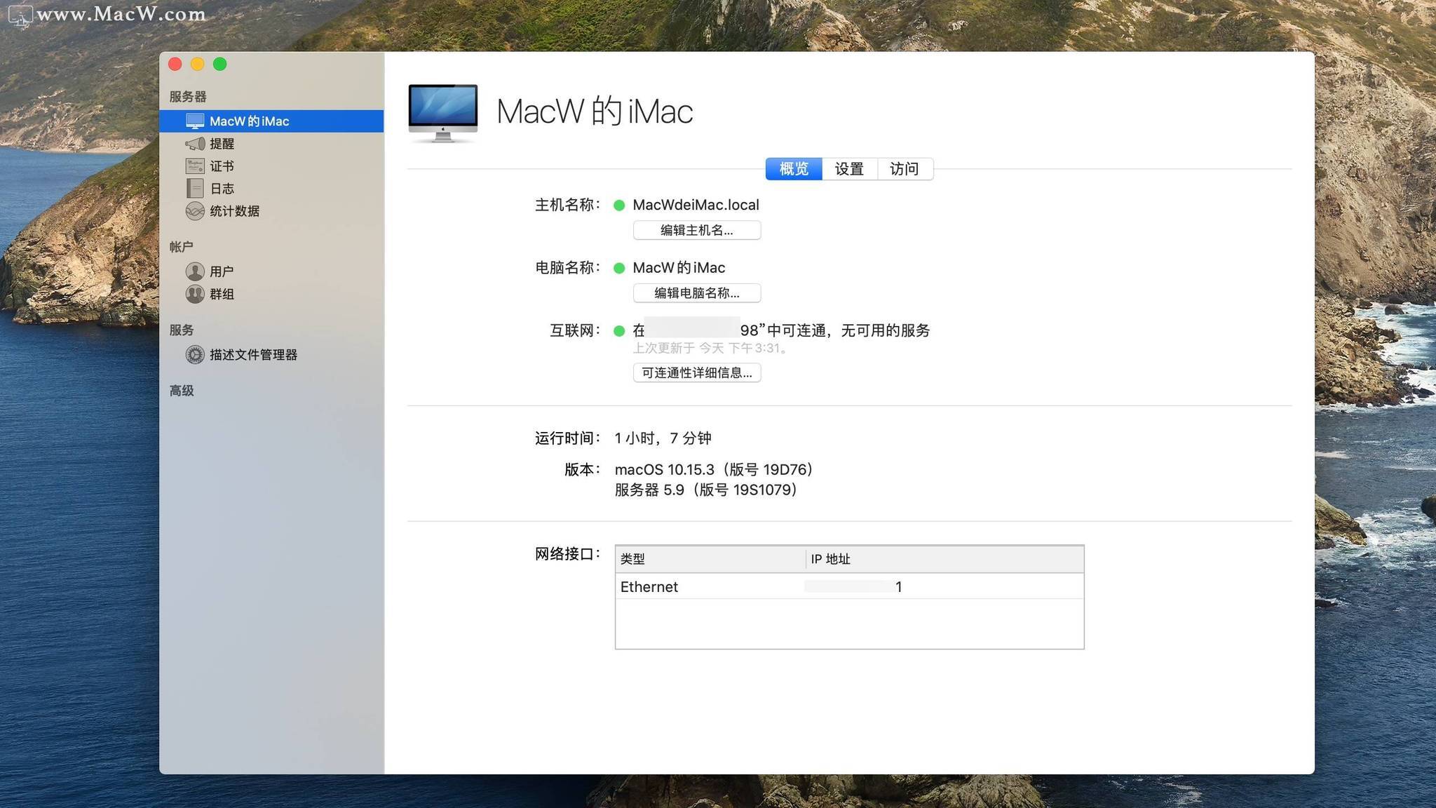Open the 统计数据 stats icon
The height and width of the screenshot is (808, 1436).
[x=195, y=211]
